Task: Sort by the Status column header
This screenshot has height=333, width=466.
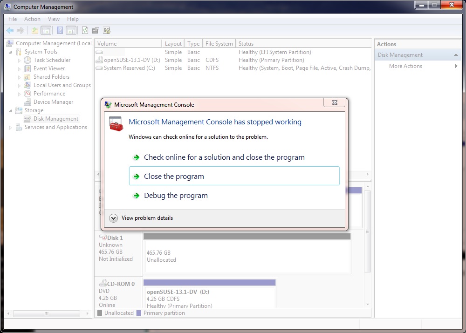Action: [x=303, y=44]
